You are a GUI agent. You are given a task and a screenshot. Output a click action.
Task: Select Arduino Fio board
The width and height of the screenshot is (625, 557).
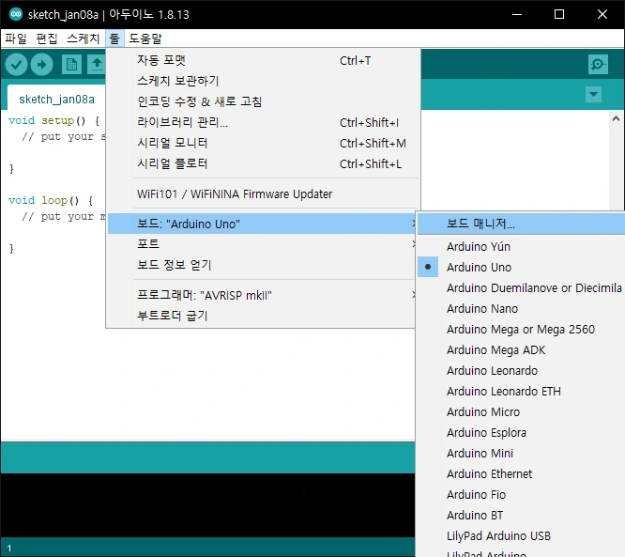pos(521,495)
